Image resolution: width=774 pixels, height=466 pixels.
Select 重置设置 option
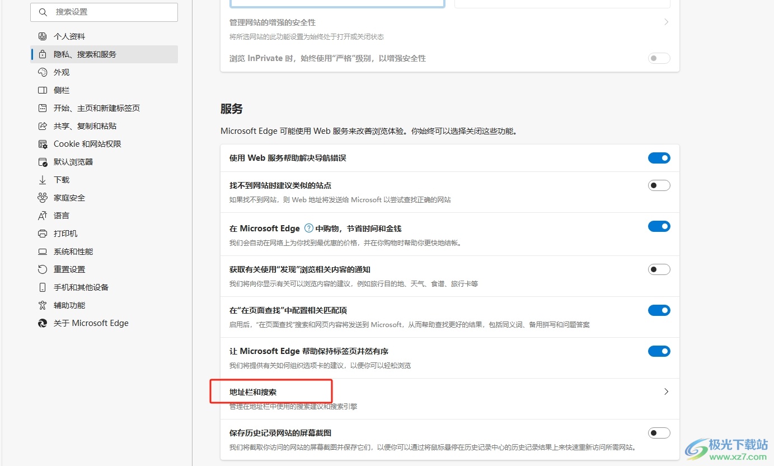pos(104,269)
